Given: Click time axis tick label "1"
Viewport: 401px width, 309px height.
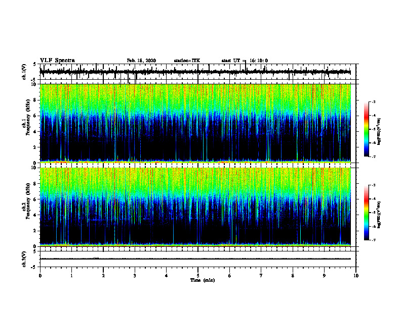Looking at the screenshot, I should click(71, 276).
